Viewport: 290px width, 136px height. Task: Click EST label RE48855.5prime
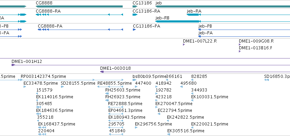click(115, 83)
